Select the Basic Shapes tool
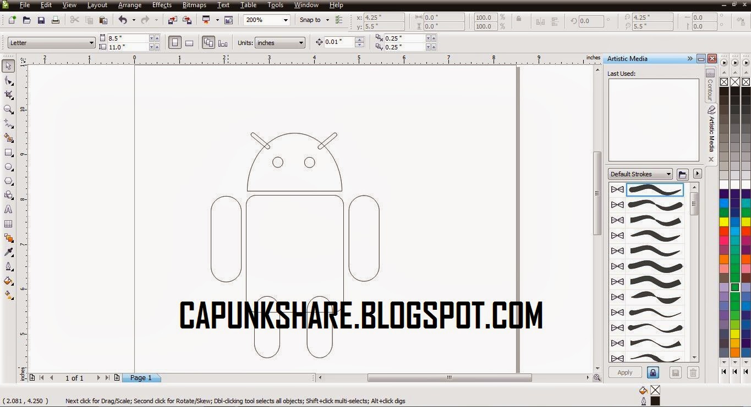The height and width of the screenshot is (407, 751). 8,195
